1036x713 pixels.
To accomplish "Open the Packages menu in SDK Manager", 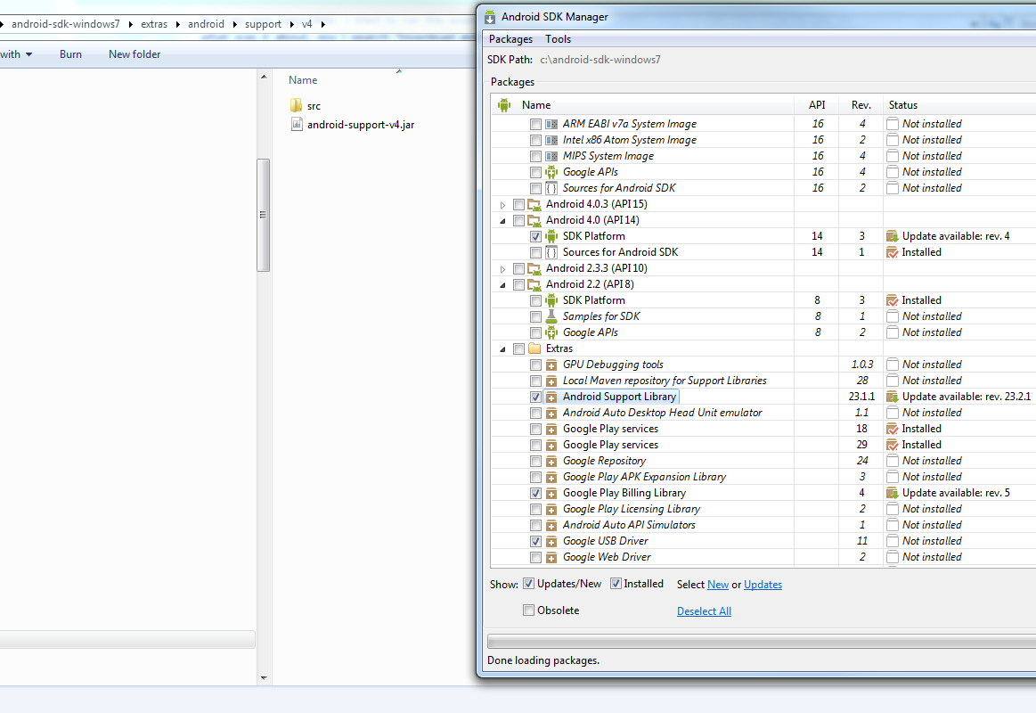I will click(x=510, y=39).
